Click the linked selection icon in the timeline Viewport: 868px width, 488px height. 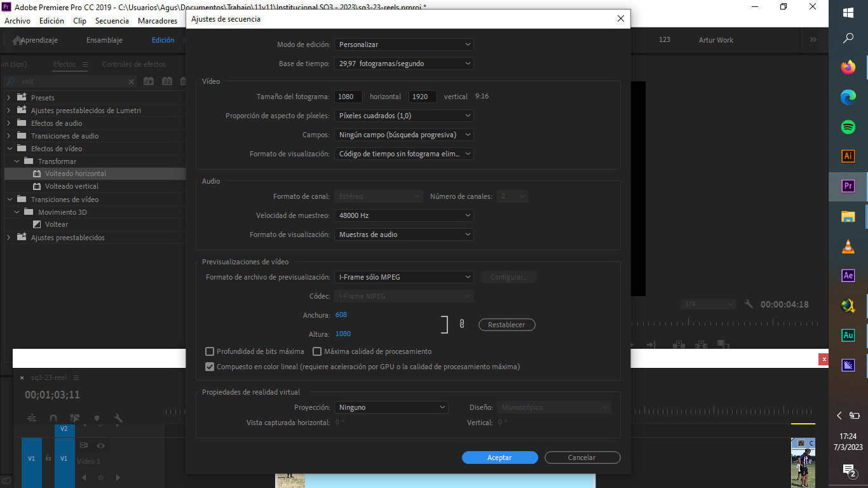[74, 418]
